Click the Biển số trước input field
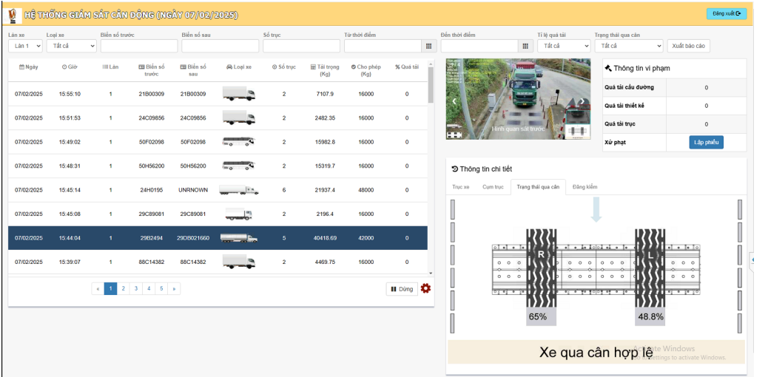The image size is (768, 377). point(138,46)
